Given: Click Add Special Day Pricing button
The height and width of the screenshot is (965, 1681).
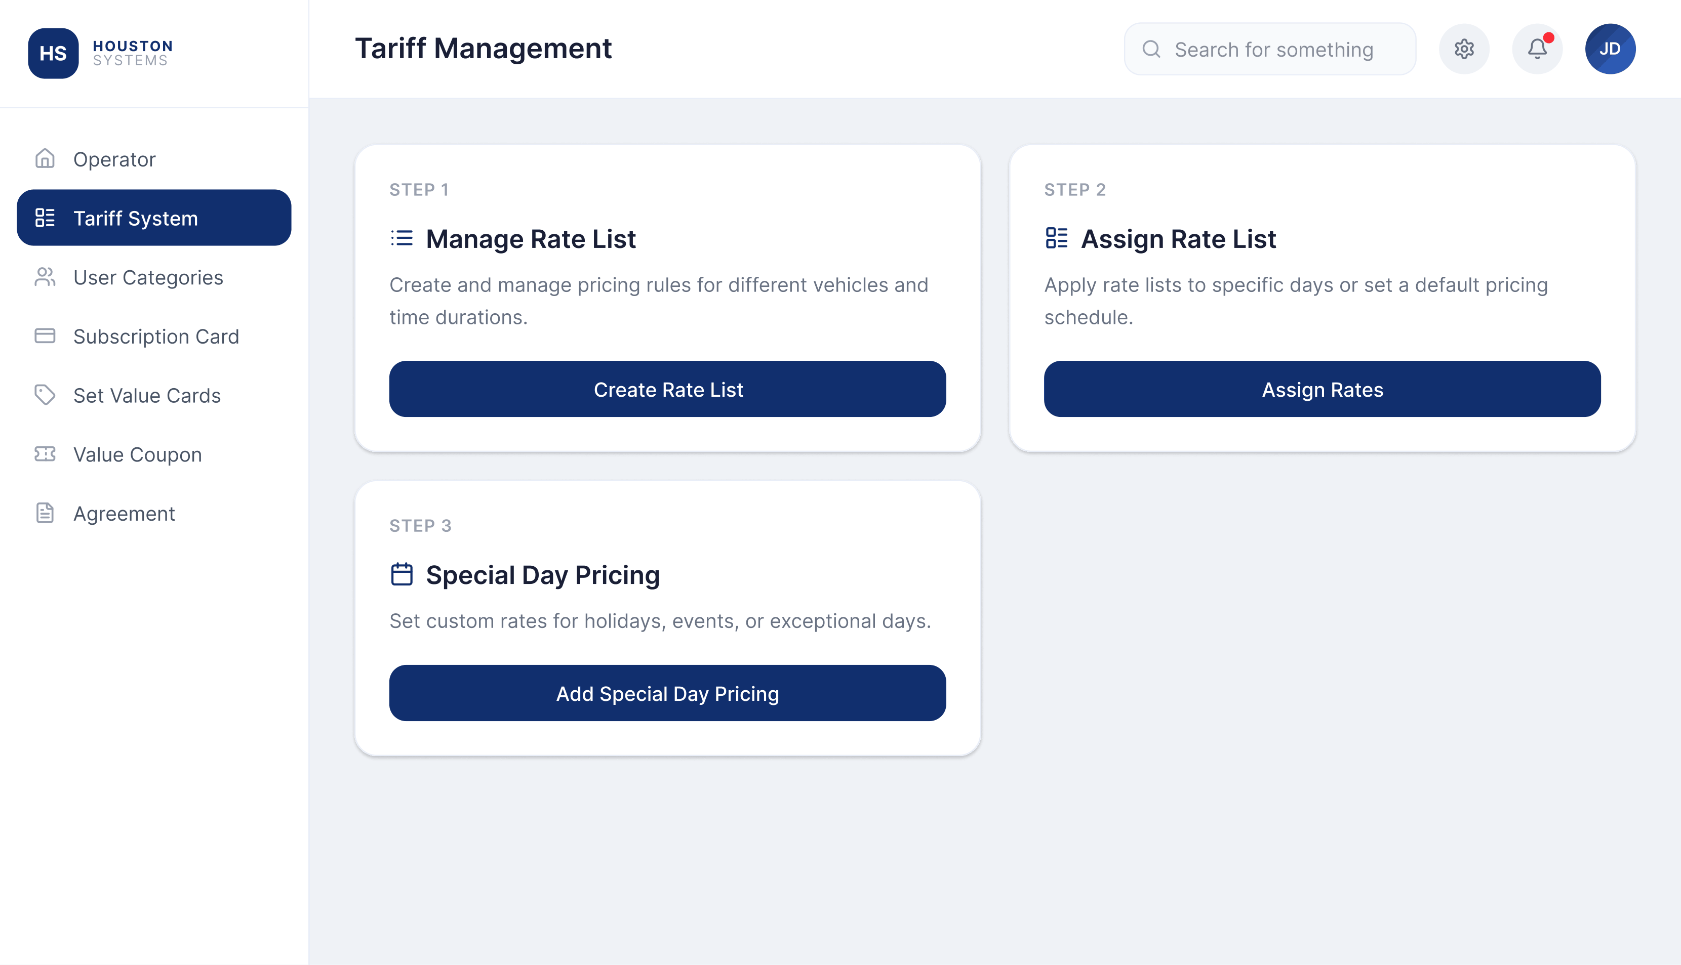Looking at the screenshot, I should click(667, 693).
